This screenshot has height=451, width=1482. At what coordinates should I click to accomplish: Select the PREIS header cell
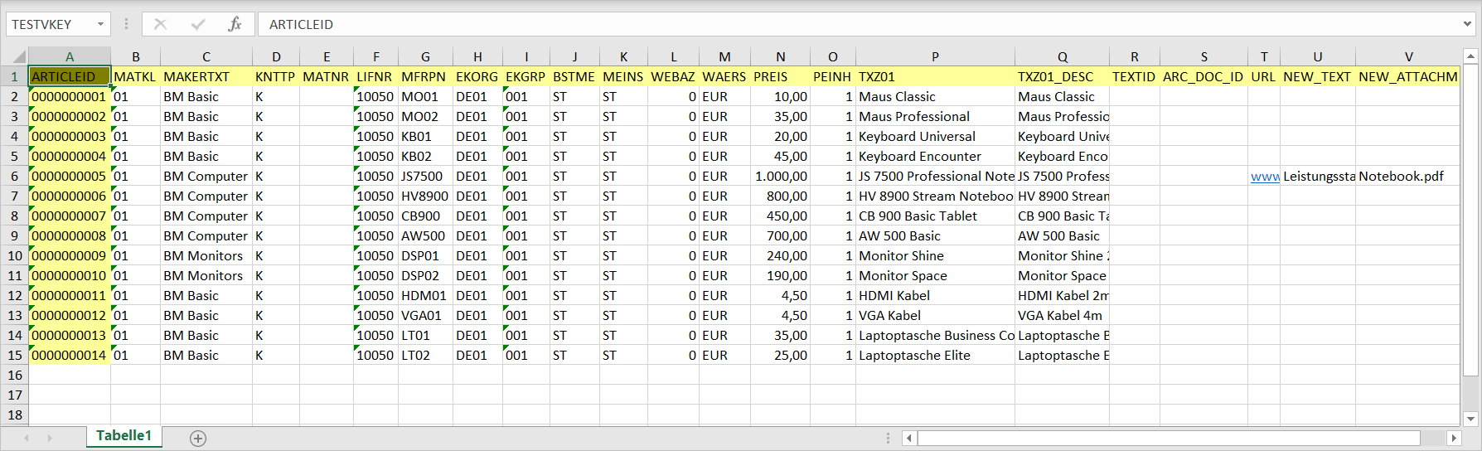pos(780,77)
